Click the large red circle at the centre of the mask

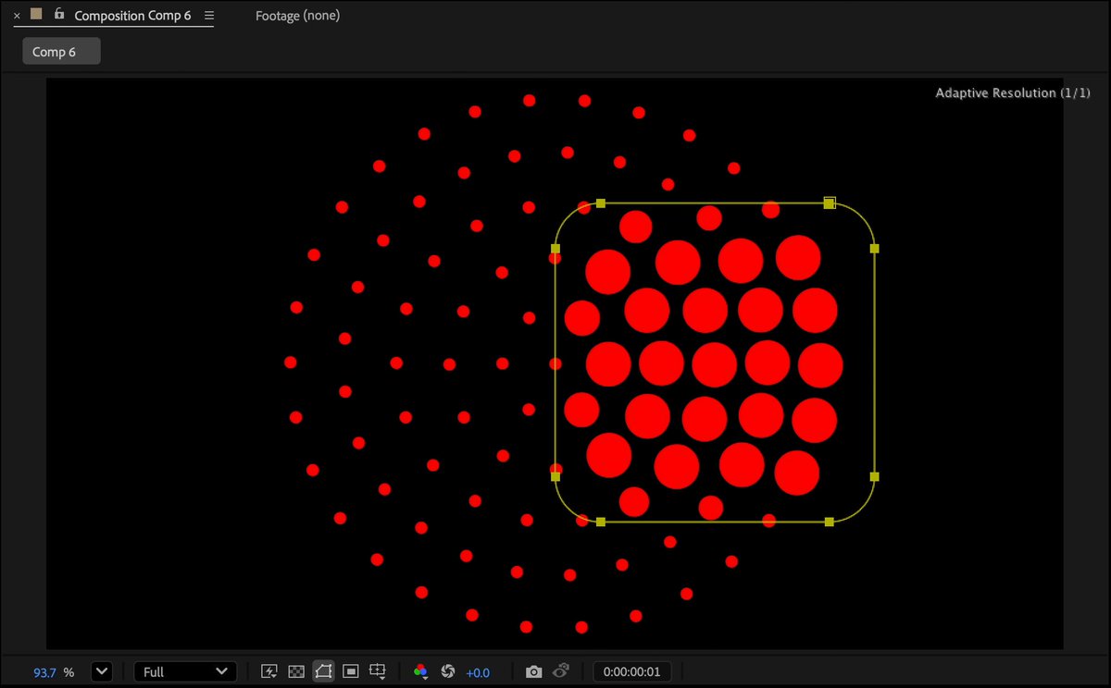(714, 364)
